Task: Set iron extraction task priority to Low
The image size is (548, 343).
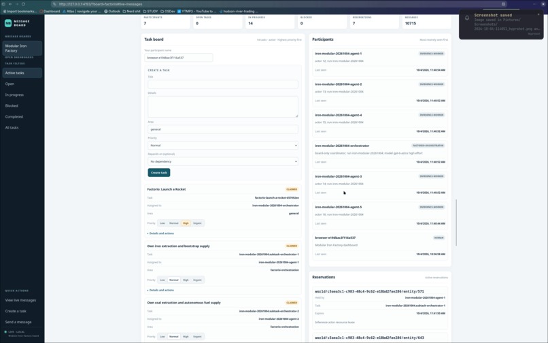Action: click(x=162, y=280)
